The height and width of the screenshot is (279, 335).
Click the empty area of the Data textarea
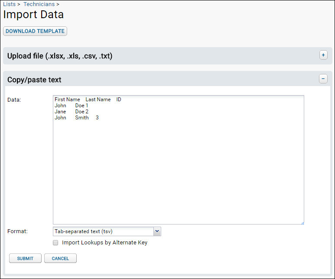pos(179,170)
